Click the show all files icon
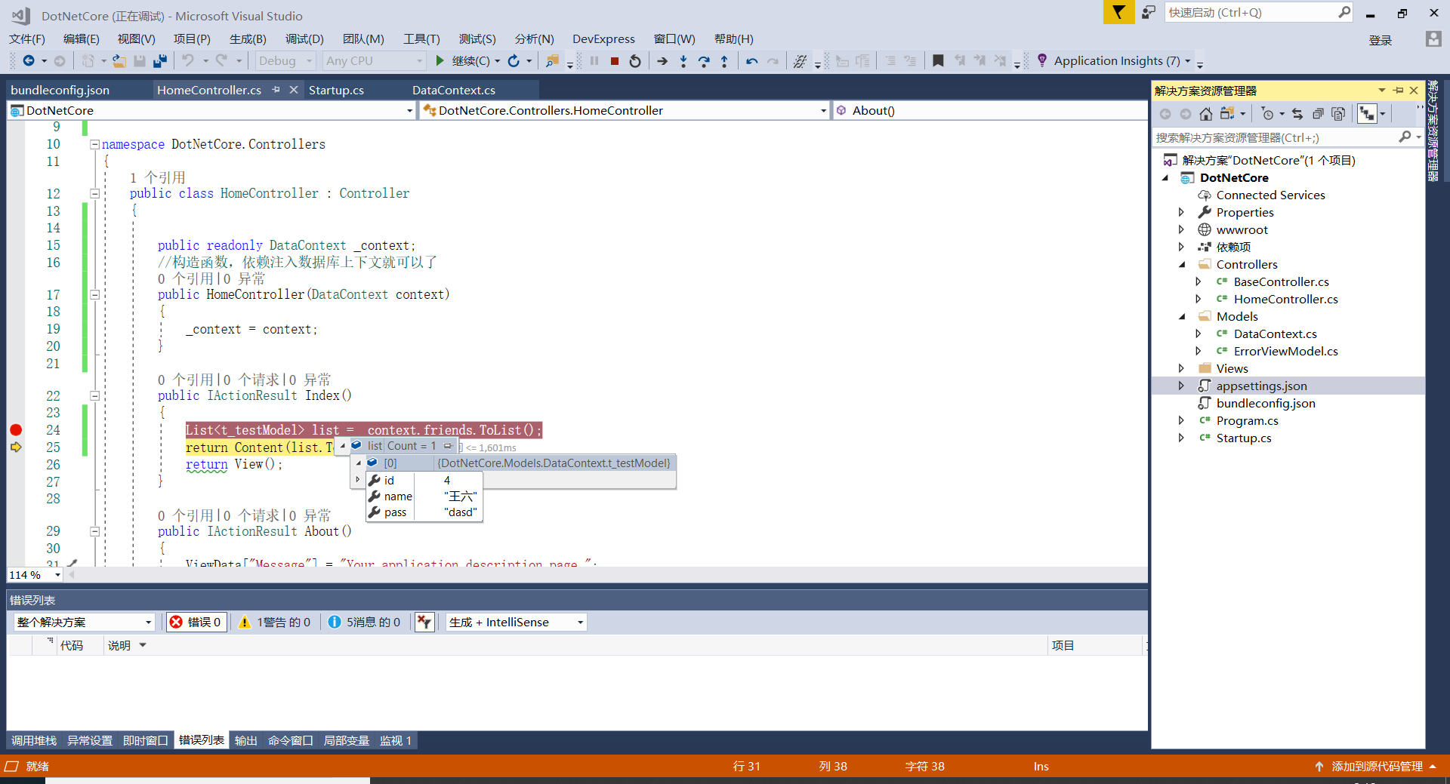 (x=1338, y=114)
